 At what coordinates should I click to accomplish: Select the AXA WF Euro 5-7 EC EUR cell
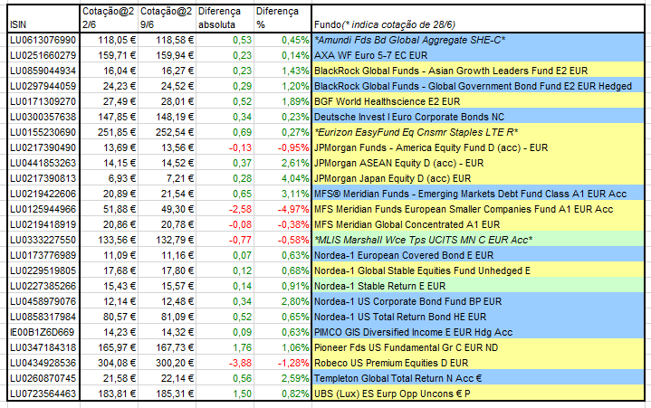(478, 55)
